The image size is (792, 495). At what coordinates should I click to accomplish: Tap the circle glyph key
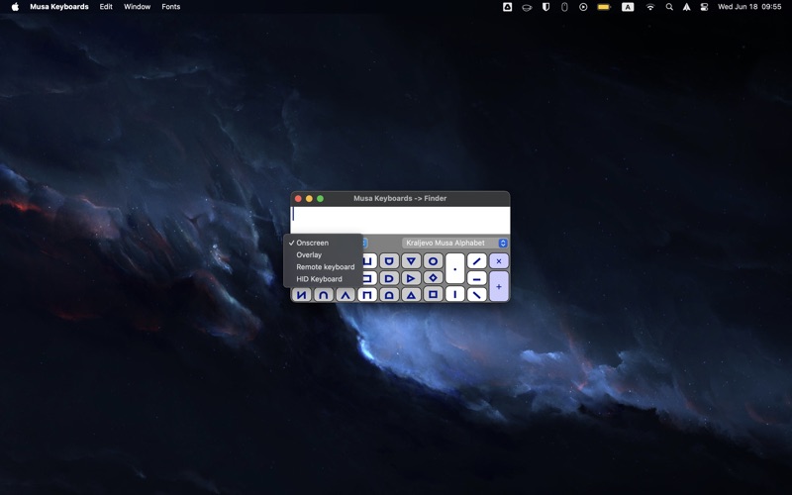tap(433, 261)
